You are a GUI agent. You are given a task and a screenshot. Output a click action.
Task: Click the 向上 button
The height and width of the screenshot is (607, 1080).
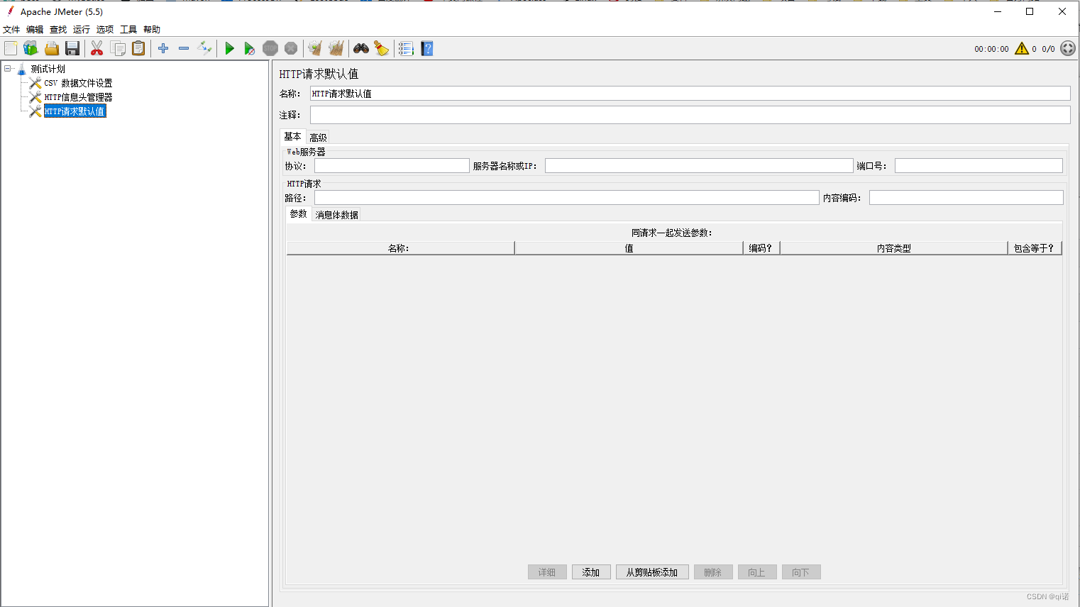(757, 572)
